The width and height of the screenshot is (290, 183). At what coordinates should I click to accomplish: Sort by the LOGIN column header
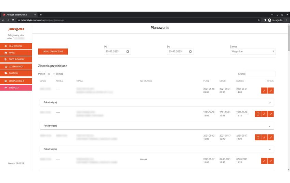43,81
